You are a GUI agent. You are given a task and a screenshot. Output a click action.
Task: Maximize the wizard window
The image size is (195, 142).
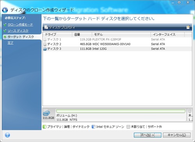179,2
